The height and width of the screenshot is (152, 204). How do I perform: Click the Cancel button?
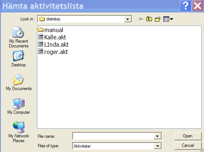coord(188,145)
